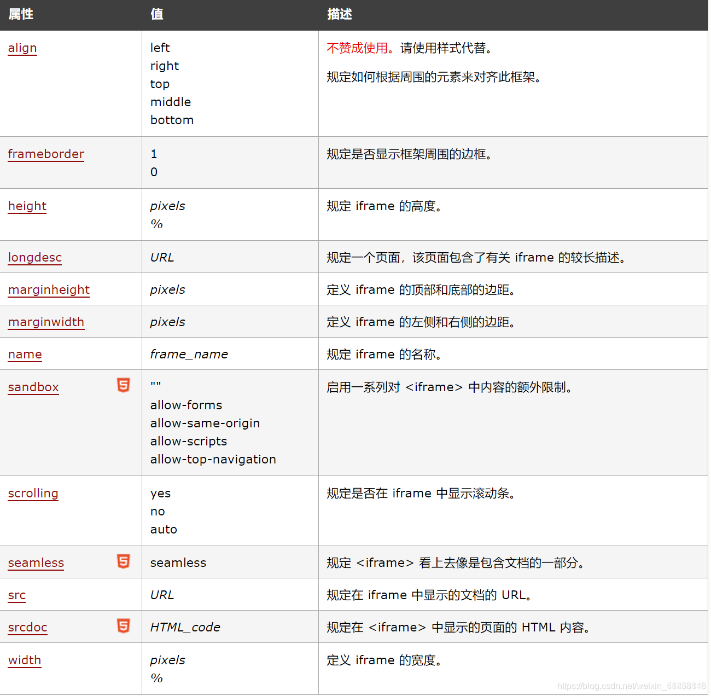Image resolution: width=711 pixels, height=696 pixels.
Task: Open the srcdoc attribute documentation
Action: tap(27, 628)
